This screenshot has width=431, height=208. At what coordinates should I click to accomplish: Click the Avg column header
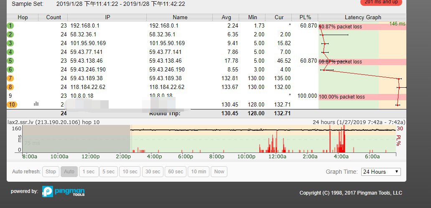point(227,17)
